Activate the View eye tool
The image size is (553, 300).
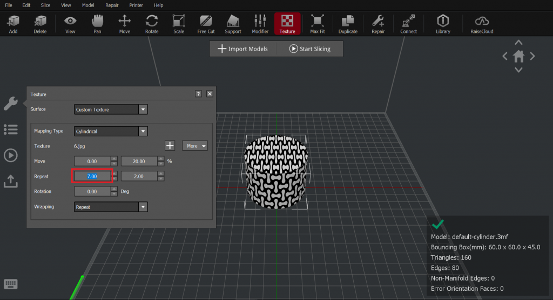click(x=70, y=24)
